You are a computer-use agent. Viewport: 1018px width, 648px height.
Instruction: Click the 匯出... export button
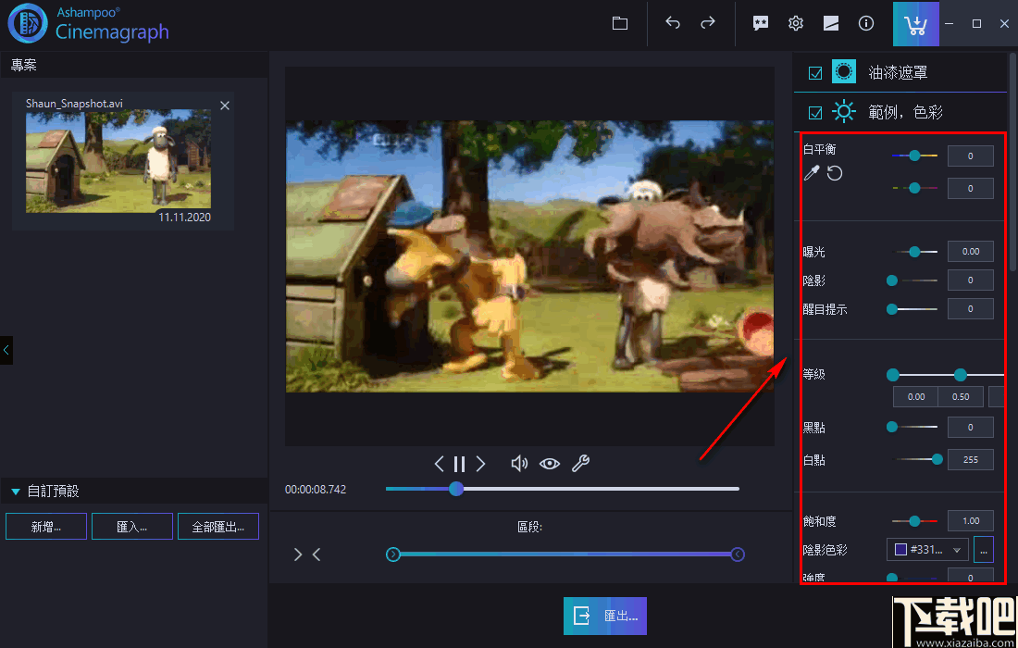tap(605, 616)
